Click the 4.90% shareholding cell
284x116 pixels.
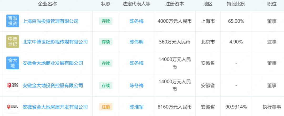(236, 42)
